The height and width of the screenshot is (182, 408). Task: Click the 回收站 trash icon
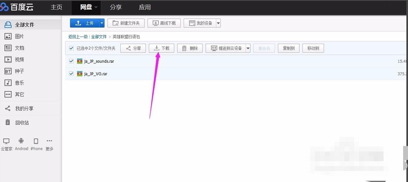8,123
